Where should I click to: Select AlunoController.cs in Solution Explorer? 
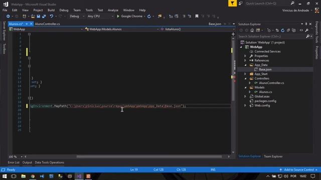[x=271, y=83]
